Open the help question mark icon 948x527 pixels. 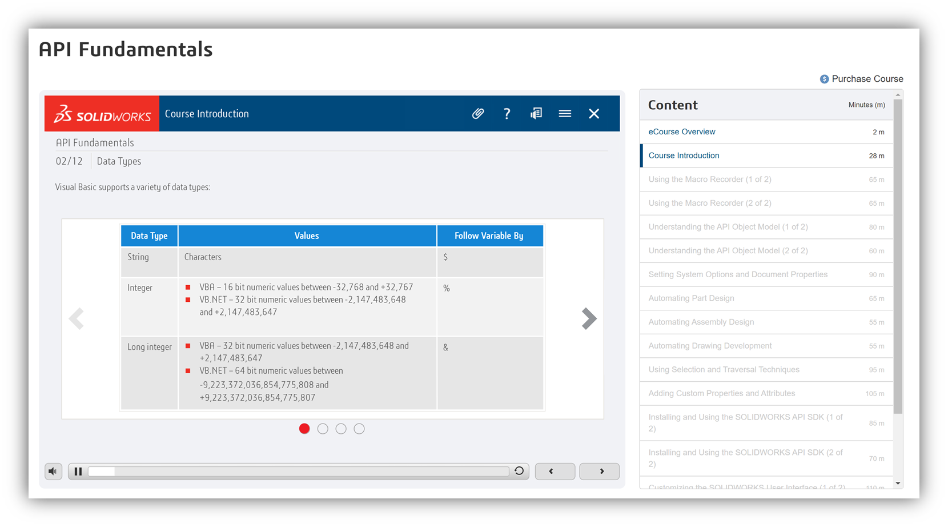coord(507,114)
